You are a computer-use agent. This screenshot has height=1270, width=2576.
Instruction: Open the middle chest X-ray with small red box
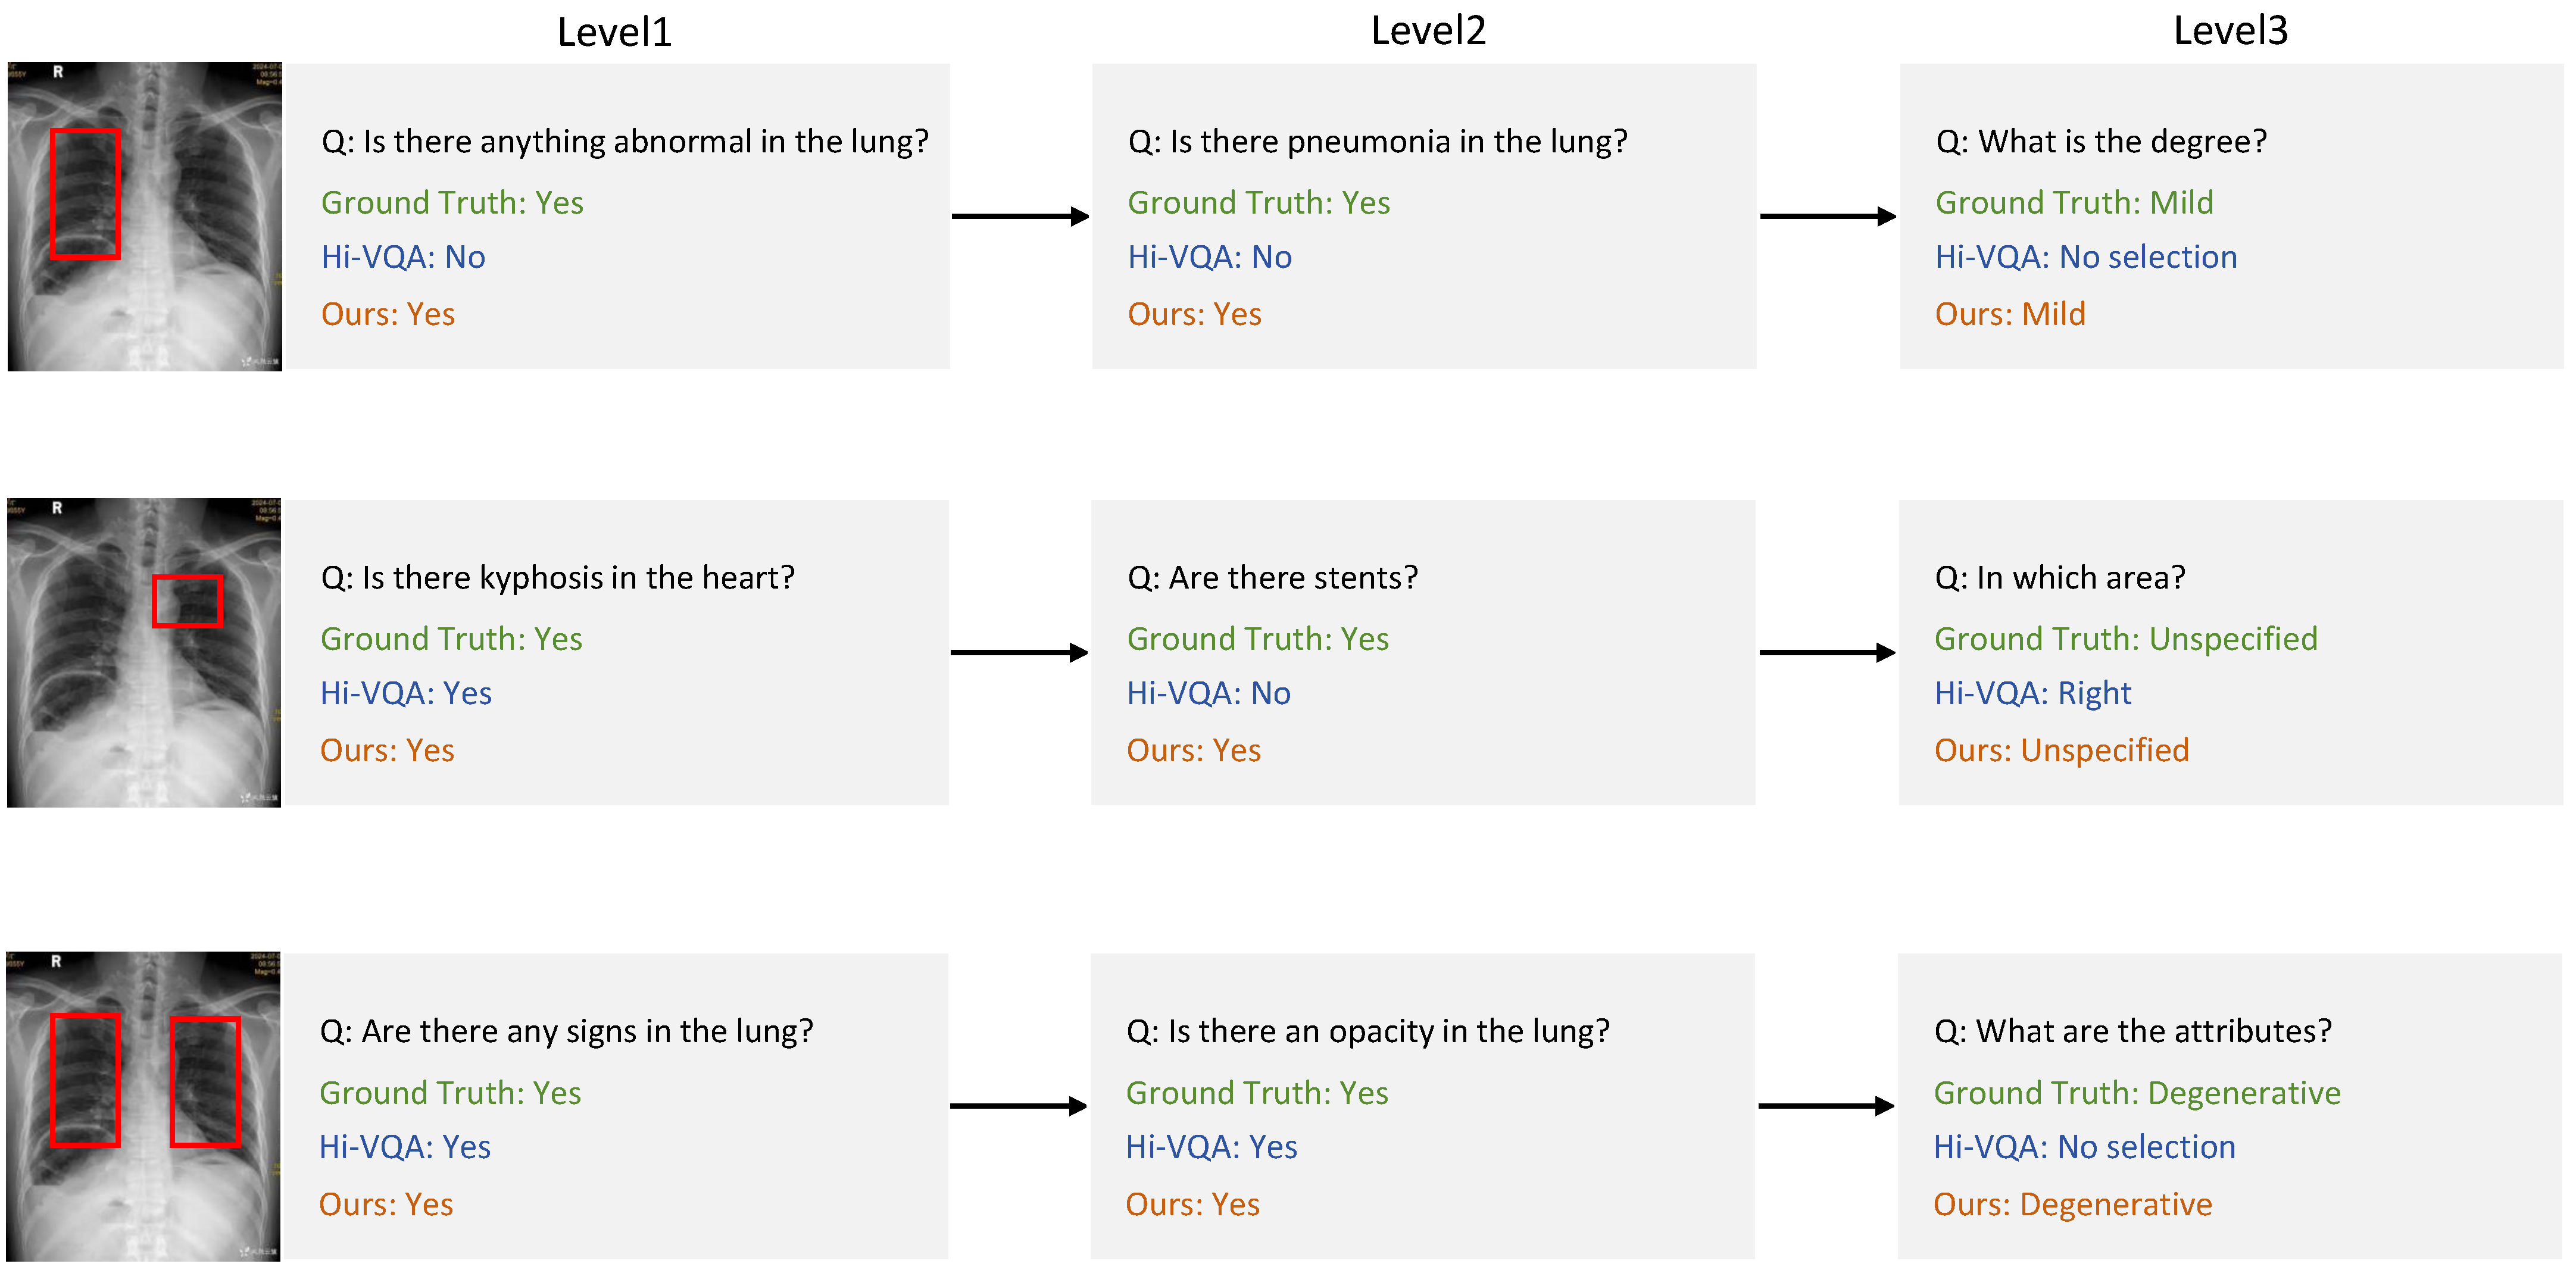tap(144, 652)
